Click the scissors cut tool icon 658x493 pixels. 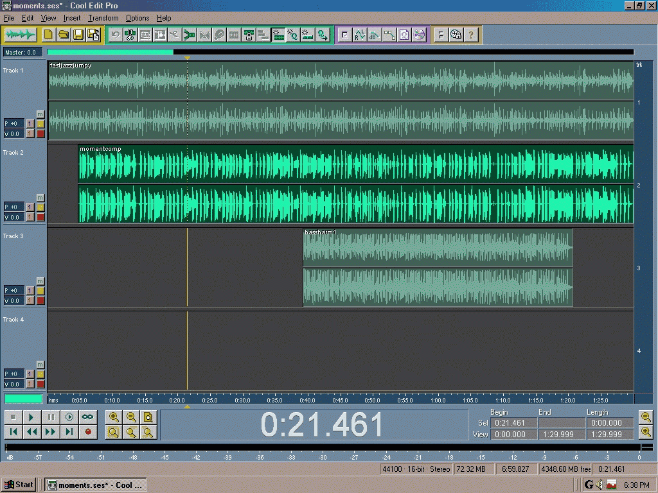click(x=130, y=35)
